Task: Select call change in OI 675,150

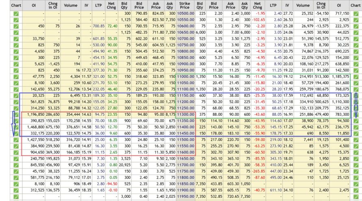Action: pyautogui.click(x=53, y=127)
